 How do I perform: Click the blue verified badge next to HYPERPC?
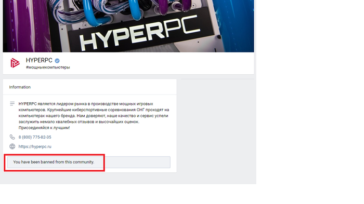57,61
